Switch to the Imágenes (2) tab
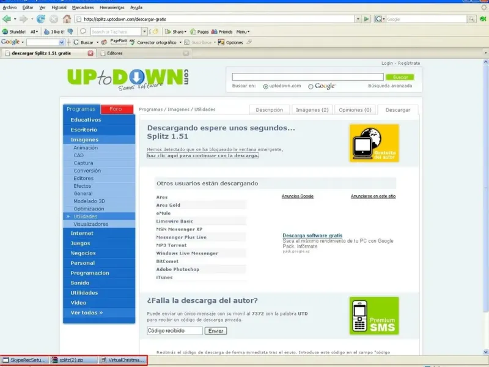 (x=312, y=110)
